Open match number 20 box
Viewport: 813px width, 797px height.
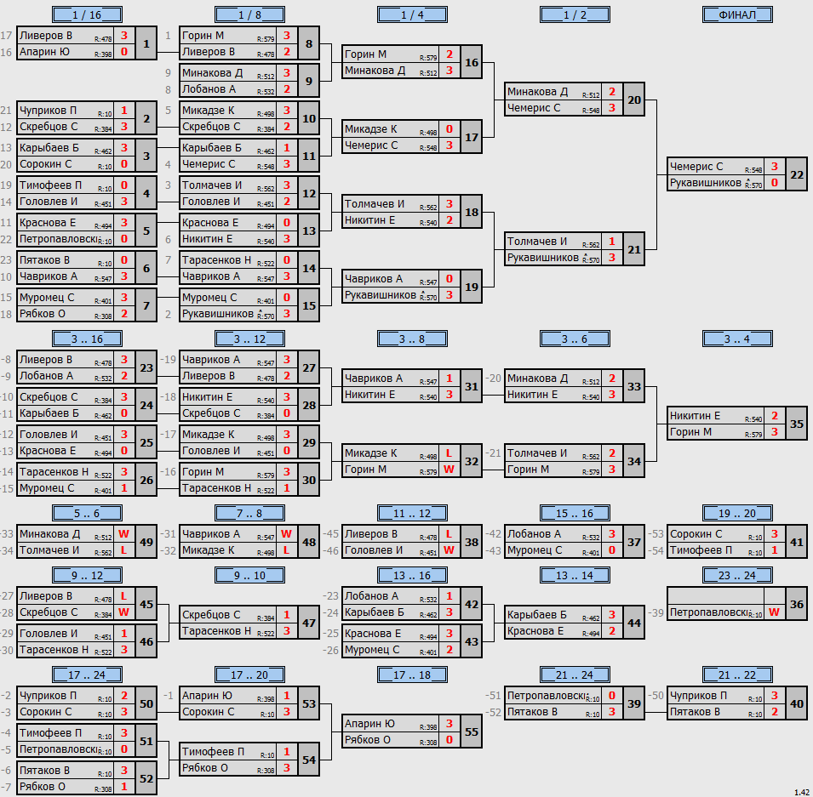[x=634, y=100]
